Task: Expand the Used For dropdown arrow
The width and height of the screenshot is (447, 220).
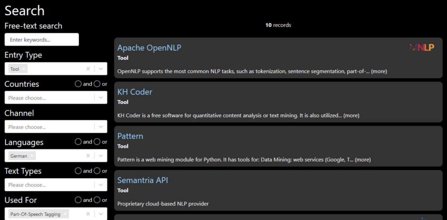Action: click(x=101, y=214)
